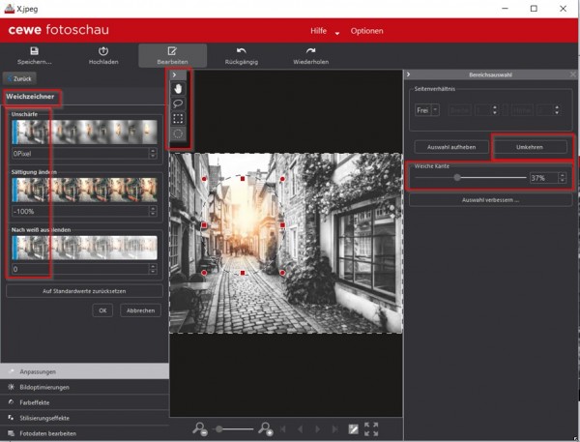580x442 pixels.
Task: Click the zoom out magnifier icon
Action: (200, 428)
